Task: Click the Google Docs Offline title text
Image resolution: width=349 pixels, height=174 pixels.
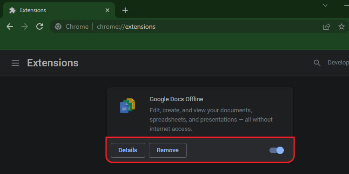Action: 176,99
